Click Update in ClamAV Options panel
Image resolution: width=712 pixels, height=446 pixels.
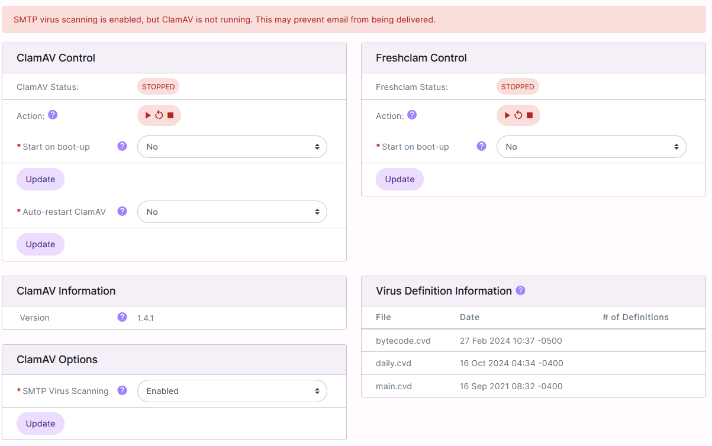pyautogui.click(x=40, y=424)
